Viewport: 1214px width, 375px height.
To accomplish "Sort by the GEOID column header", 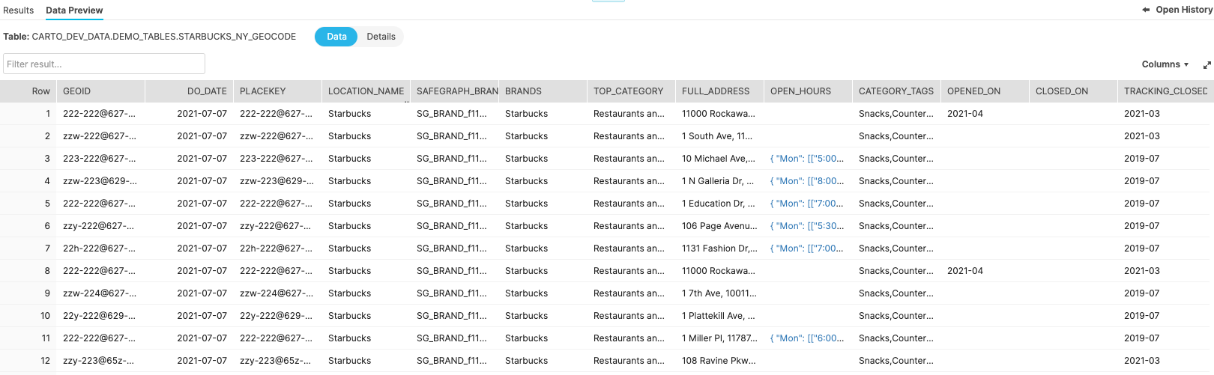I will (x=77, y=91).
